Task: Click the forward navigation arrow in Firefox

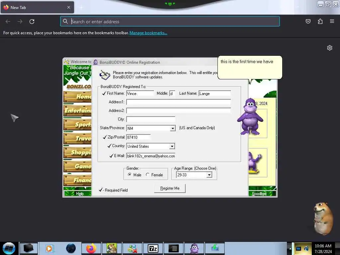Action: pyautogui.click(x=20, y=22)
